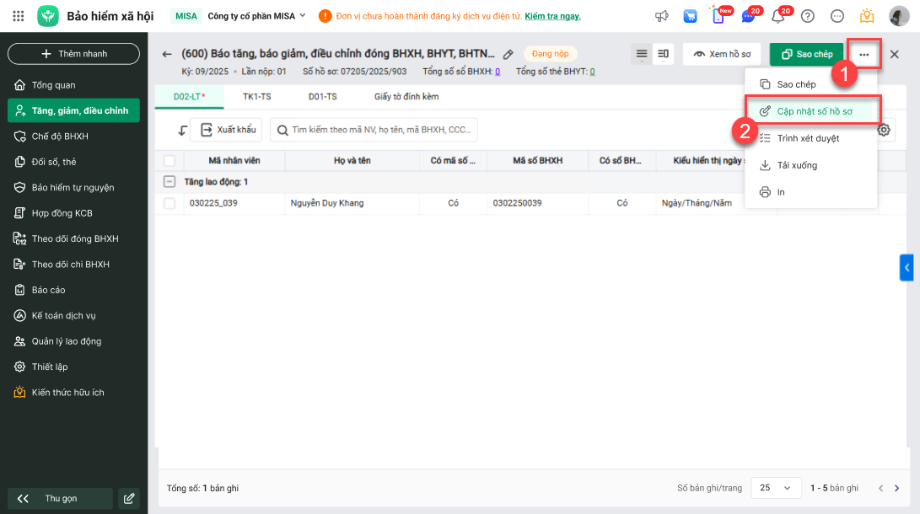
Task: Click the sort rows arrow icon
Action: tap(182, 130)
